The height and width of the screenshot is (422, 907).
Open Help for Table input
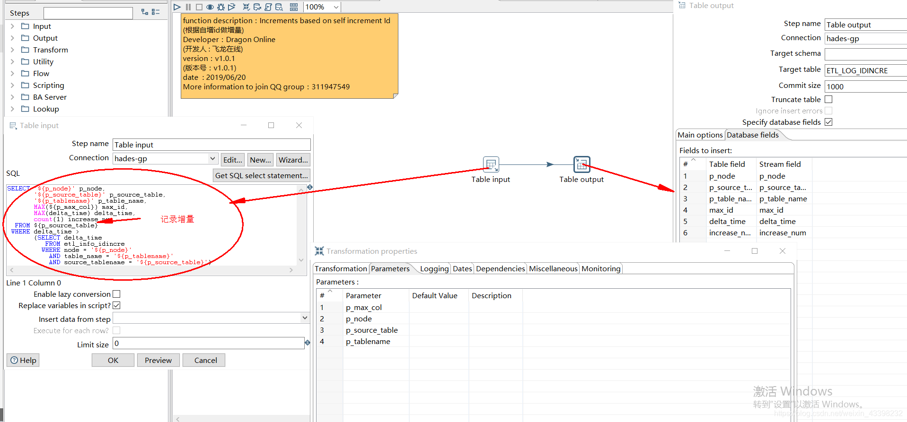(x=23, y=360)
